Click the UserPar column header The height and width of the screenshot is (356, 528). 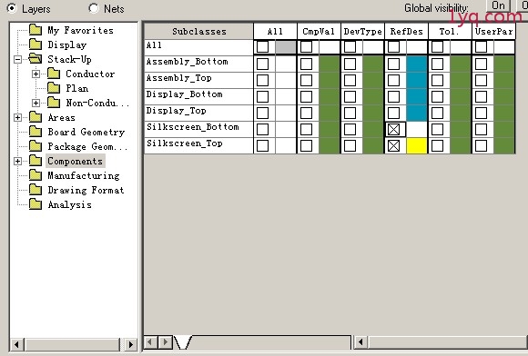(493, 32)
